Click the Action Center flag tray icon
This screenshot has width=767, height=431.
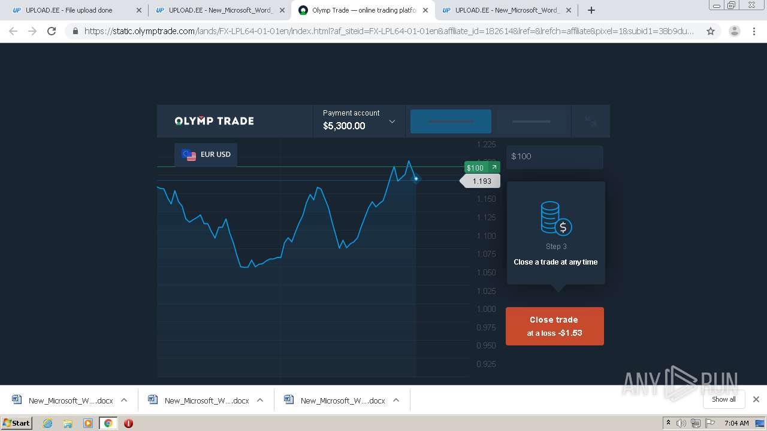(x=710, y=423)
